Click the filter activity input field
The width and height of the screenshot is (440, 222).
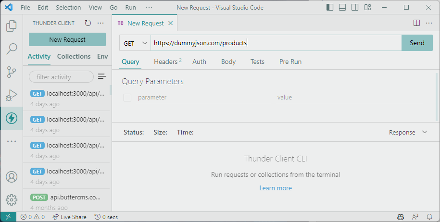(x=61, y=77)
